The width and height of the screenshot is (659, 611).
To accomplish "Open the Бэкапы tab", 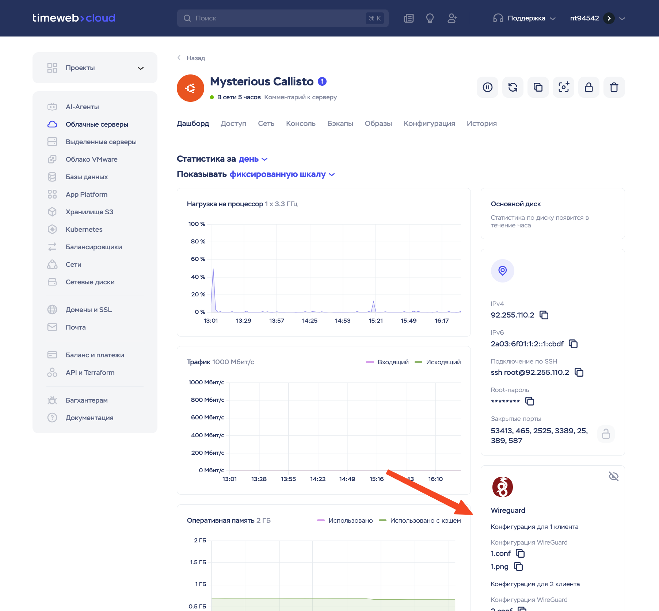I will coord(340,123).
